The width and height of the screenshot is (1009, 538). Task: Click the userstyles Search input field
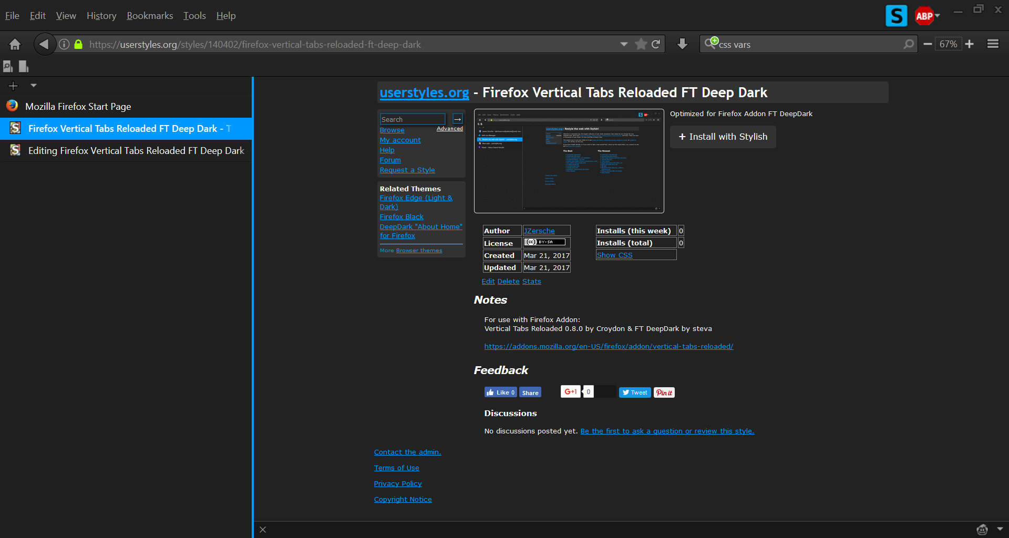[413, 119]
